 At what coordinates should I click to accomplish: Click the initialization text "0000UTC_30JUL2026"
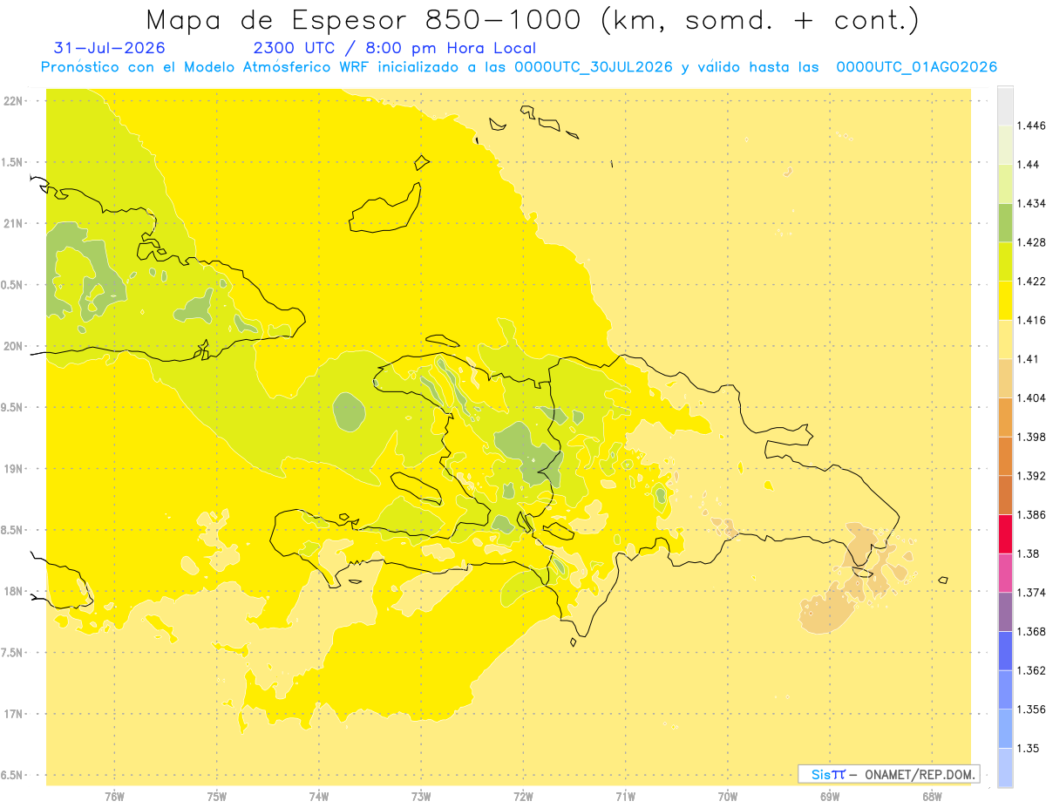[x=594, y=67]
